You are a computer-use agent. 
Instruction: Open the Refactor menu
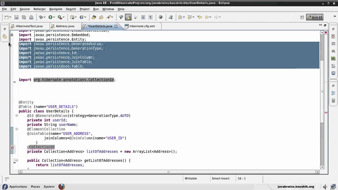(x=40, y=9)
